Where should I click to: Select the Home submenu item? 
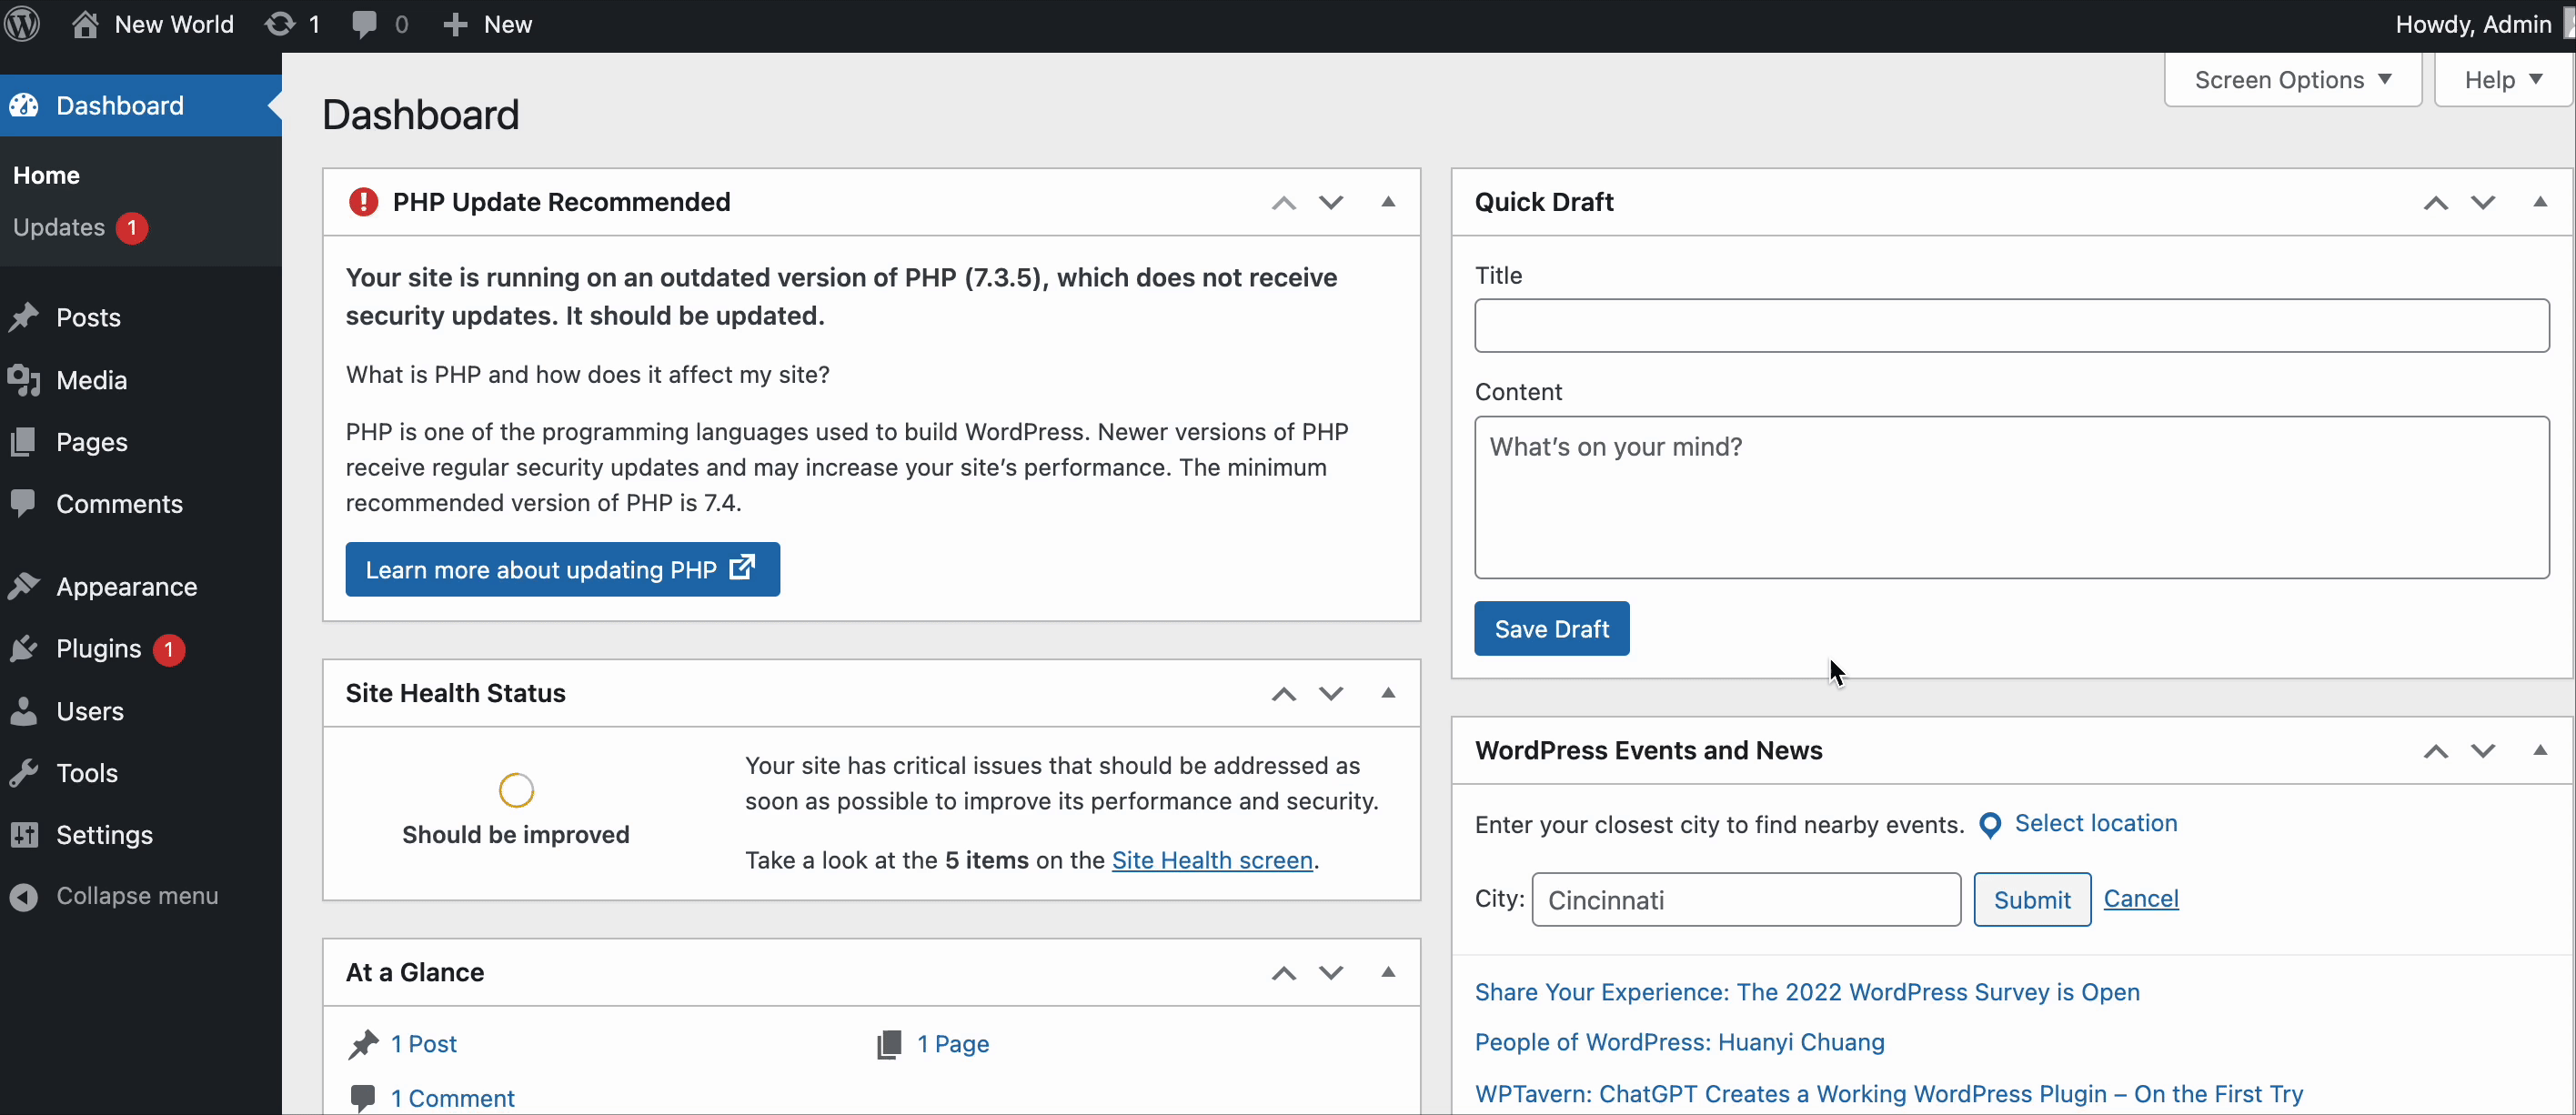46,175
